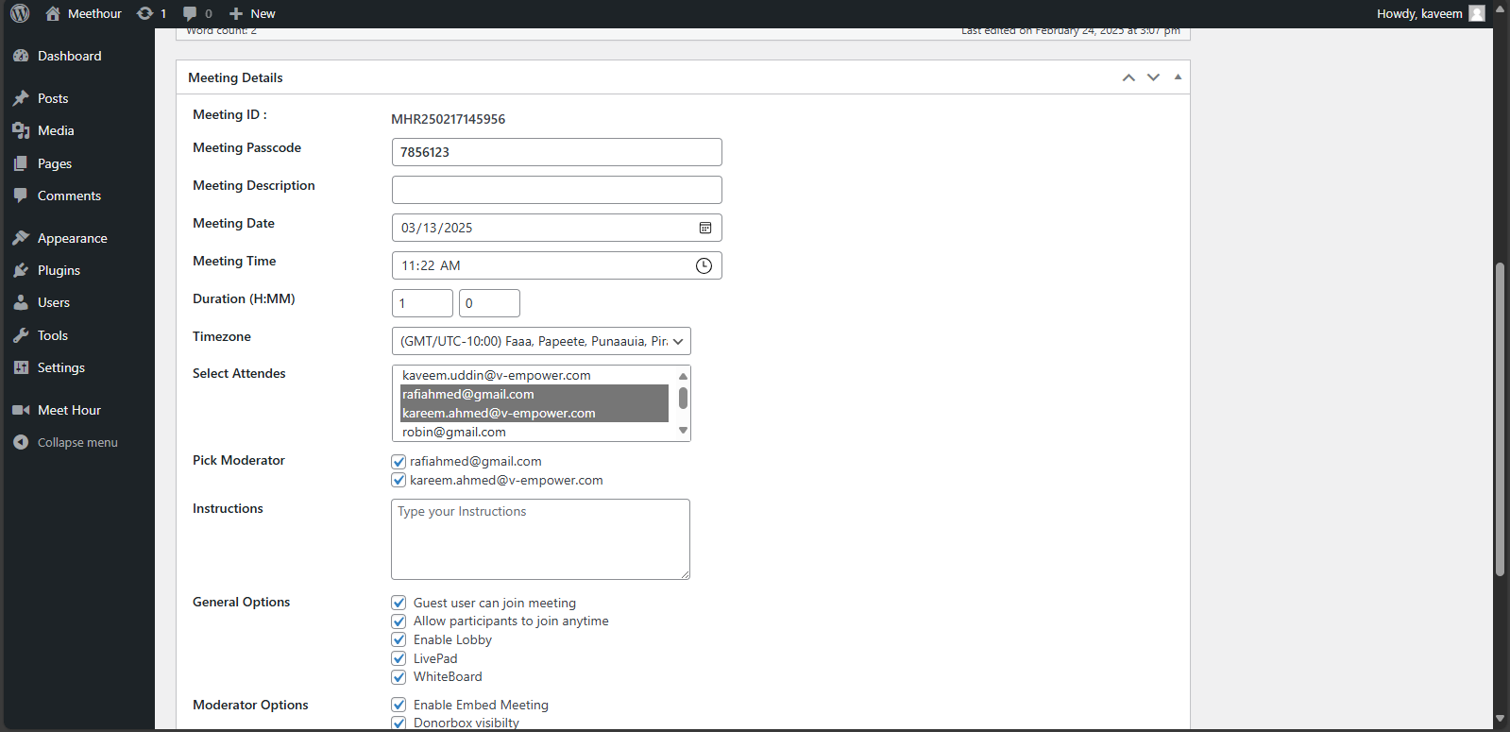The height and width of the screenshot is (732, 1510).
Task: Click the page vertical scrollbar thumb
Action: pyautogui.click(x=1500, y=419)
